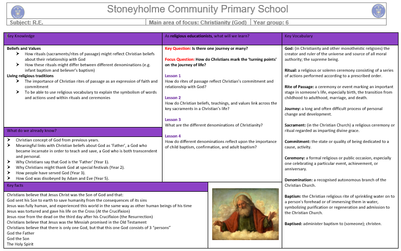The height and width of the screenshot is (251, 401).
Task: Open the 'Lesson 4' heading
Action: (x=173, y=136)
